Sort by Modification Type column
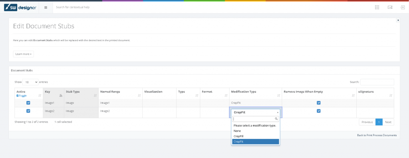This screenshot has height=158, width=409. (278, 96)
